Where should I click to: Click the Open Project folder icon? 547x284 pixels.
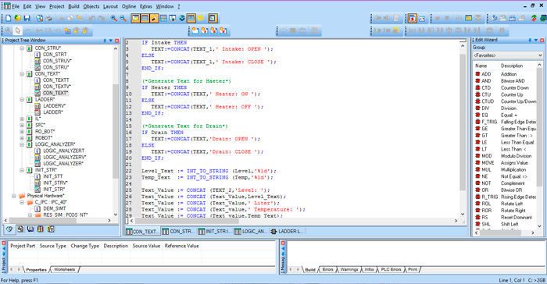coord(17,18)
